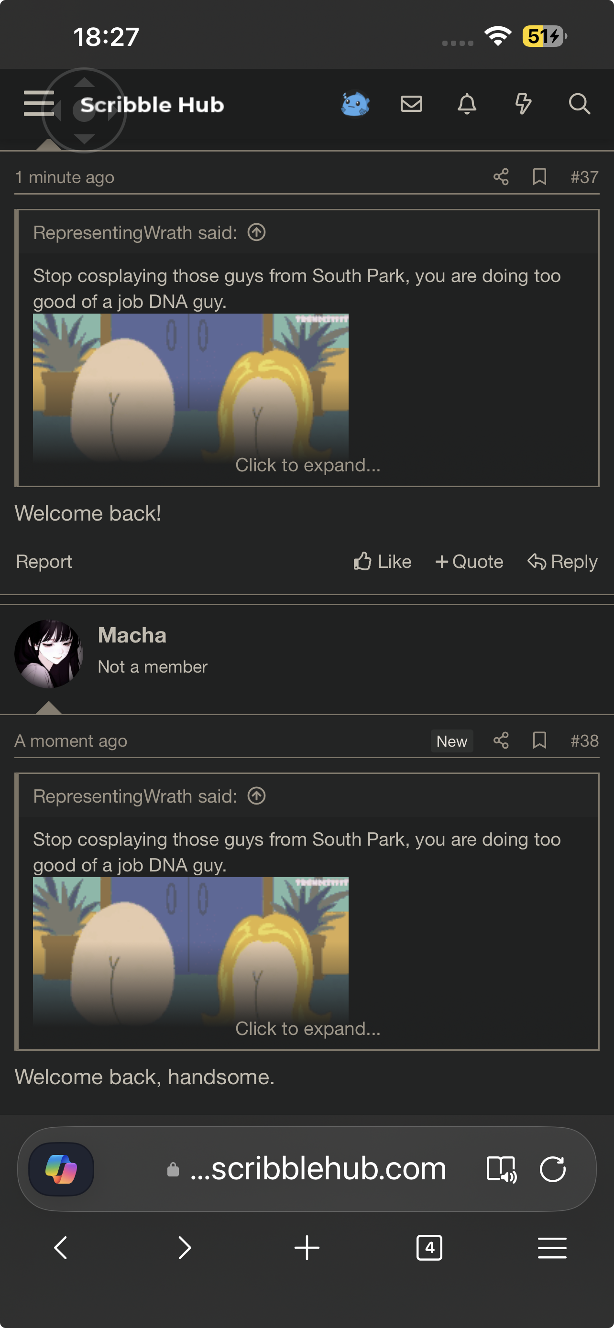
Task: Bookmark post #37
Action: point(539,177)
